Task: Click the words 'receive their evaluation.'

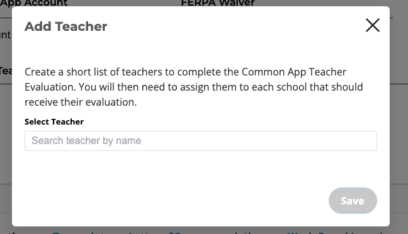Action: [81, 102]
